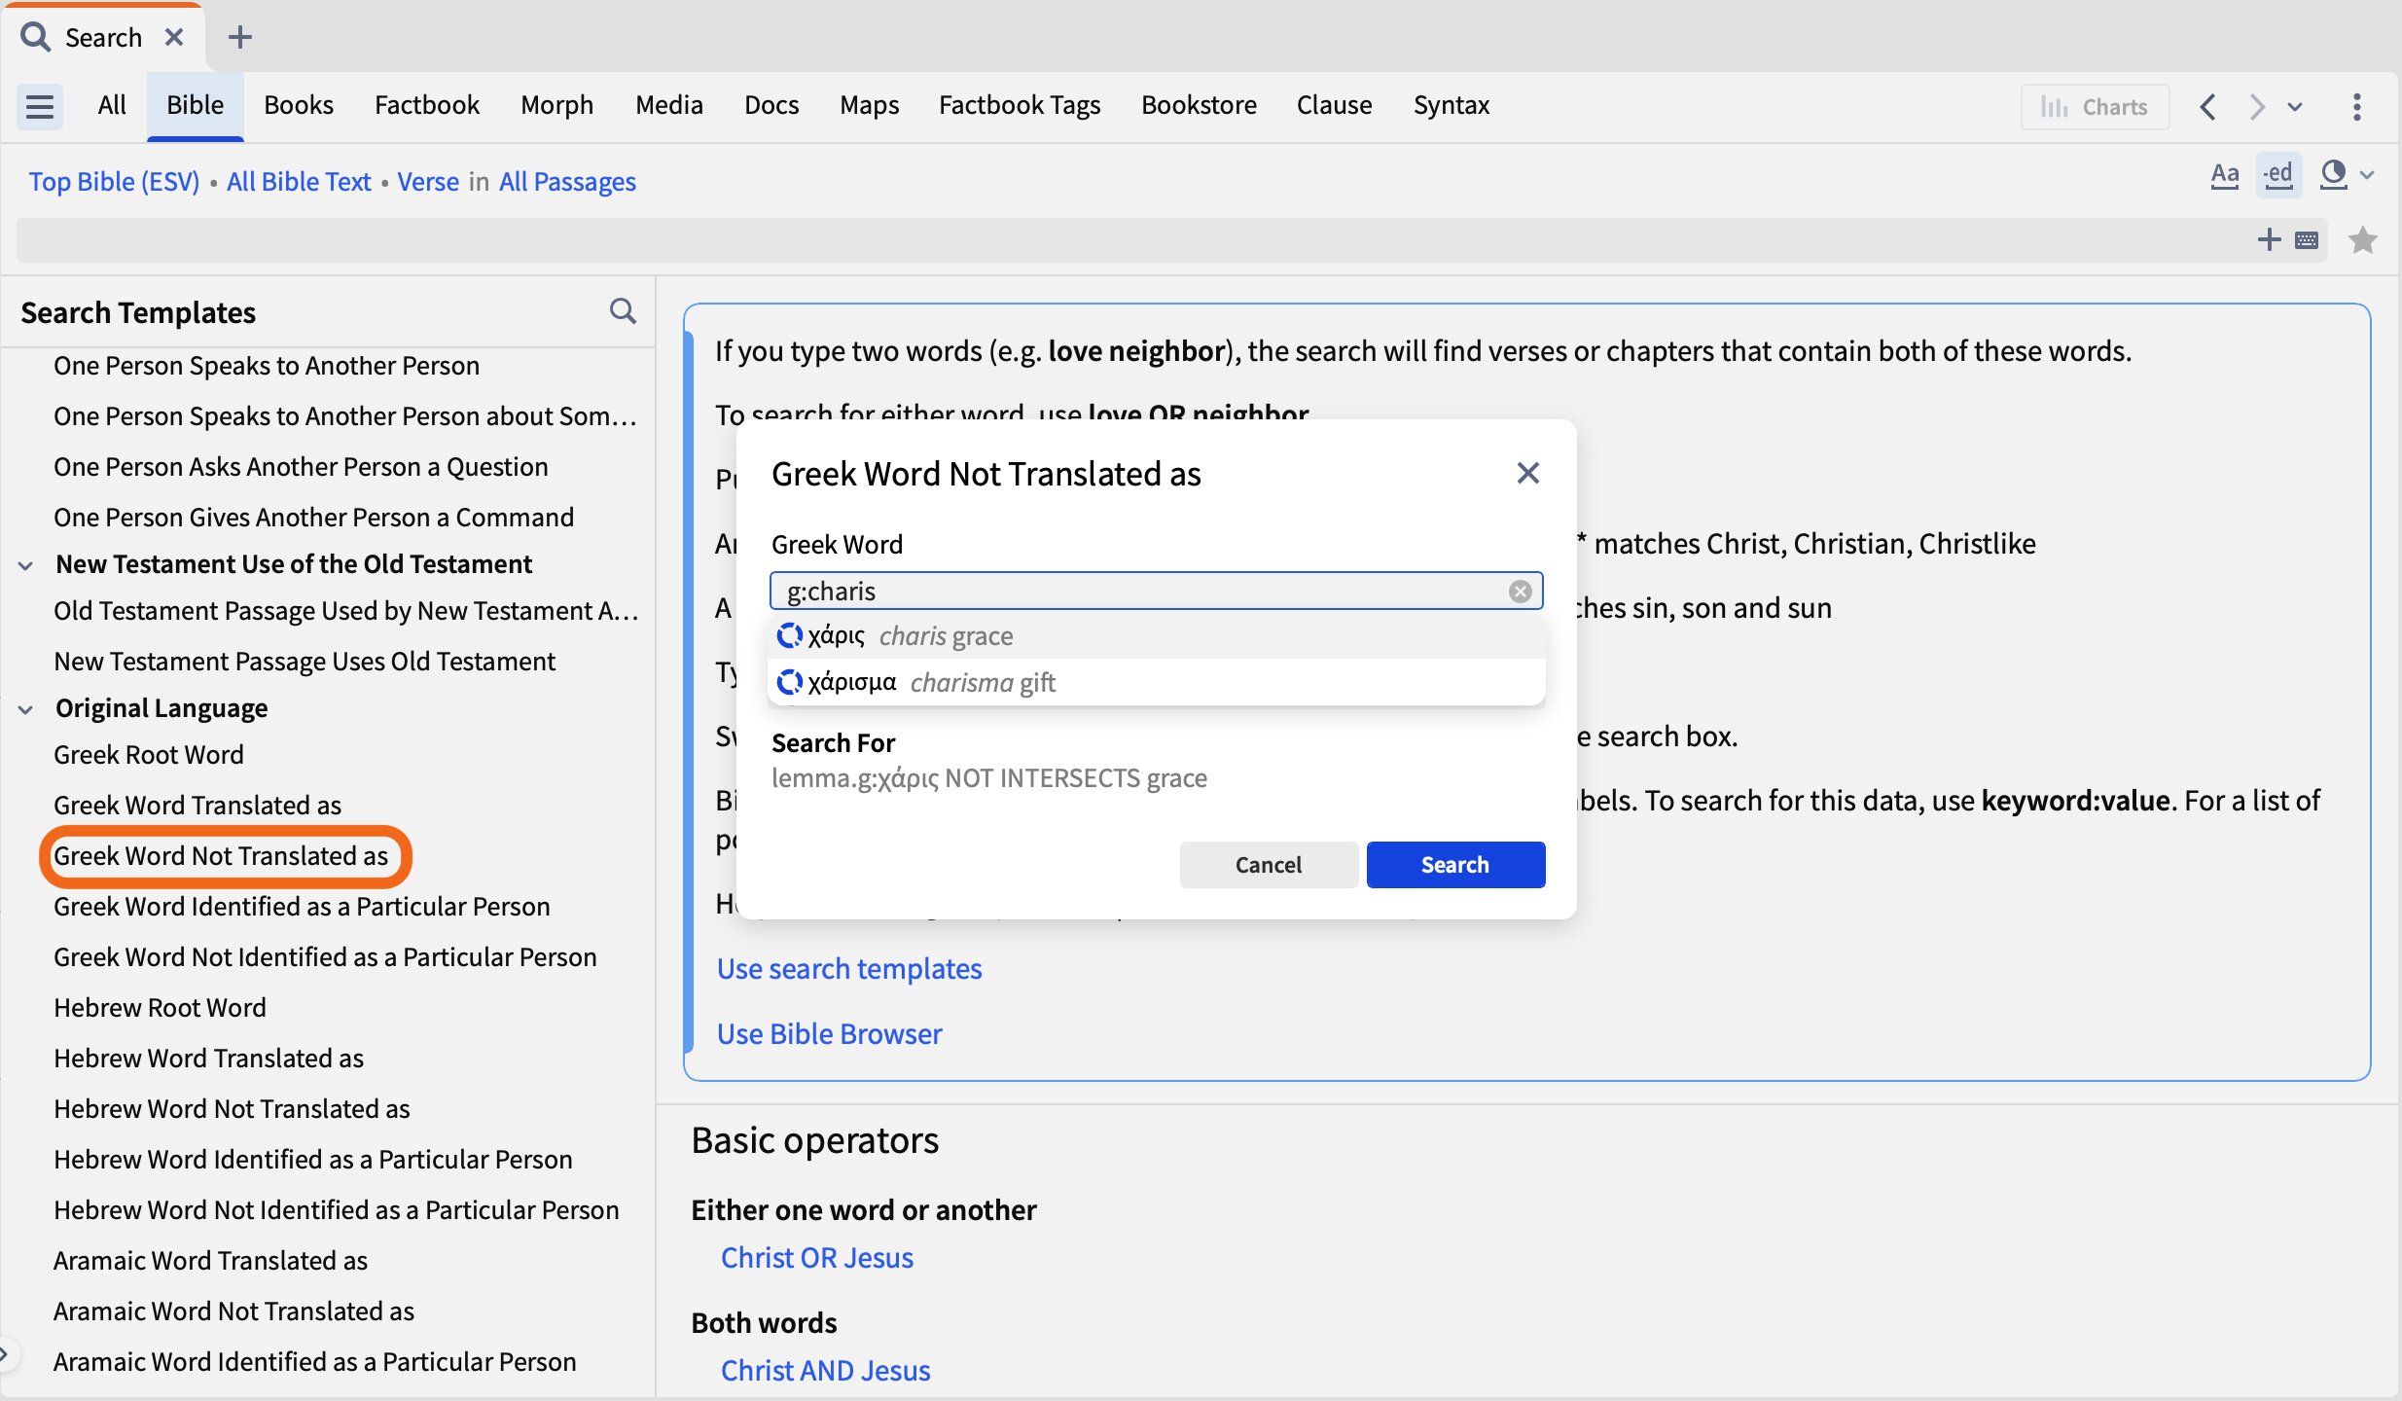Switch to the Media tab

(669, 104)
